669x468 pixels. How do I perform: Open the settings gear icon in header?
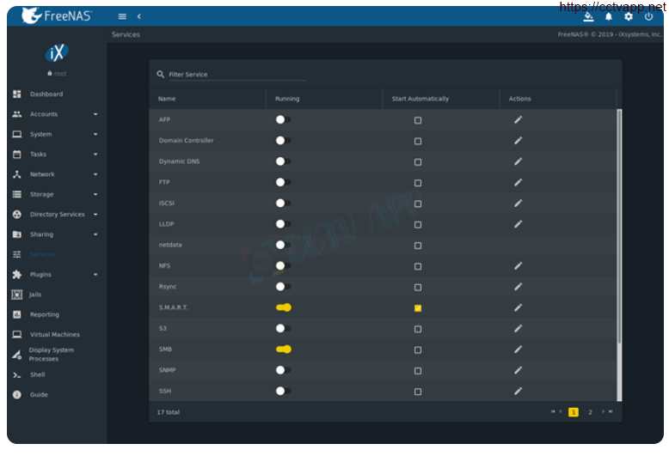[x=629, y=16]
